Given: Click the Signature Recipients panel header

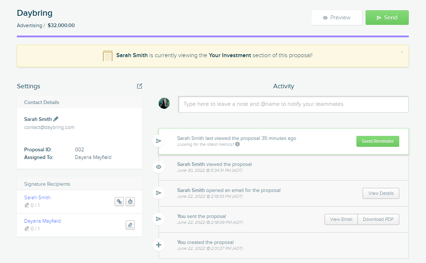Looking at the screenshot, I should 79,184.
